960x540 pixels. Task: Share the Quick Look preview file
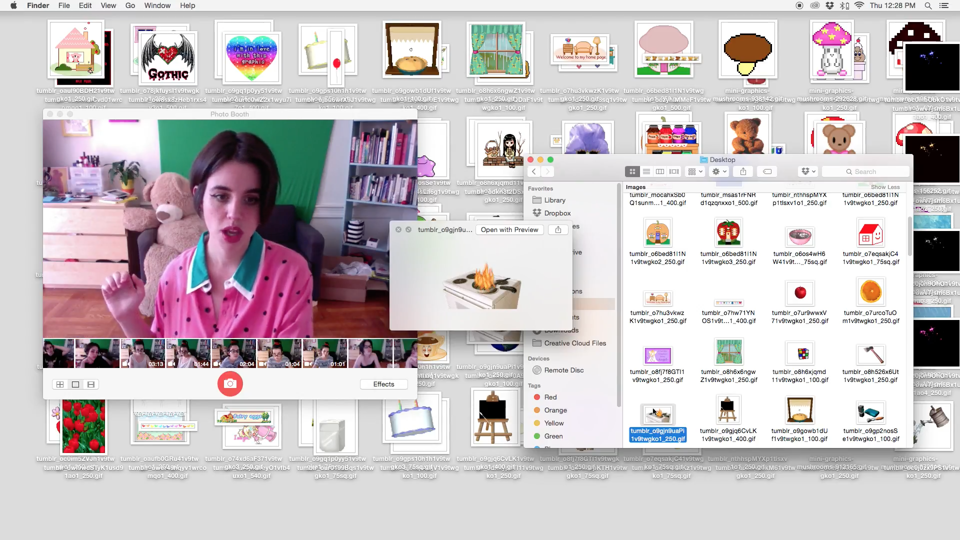click(558, 229)
